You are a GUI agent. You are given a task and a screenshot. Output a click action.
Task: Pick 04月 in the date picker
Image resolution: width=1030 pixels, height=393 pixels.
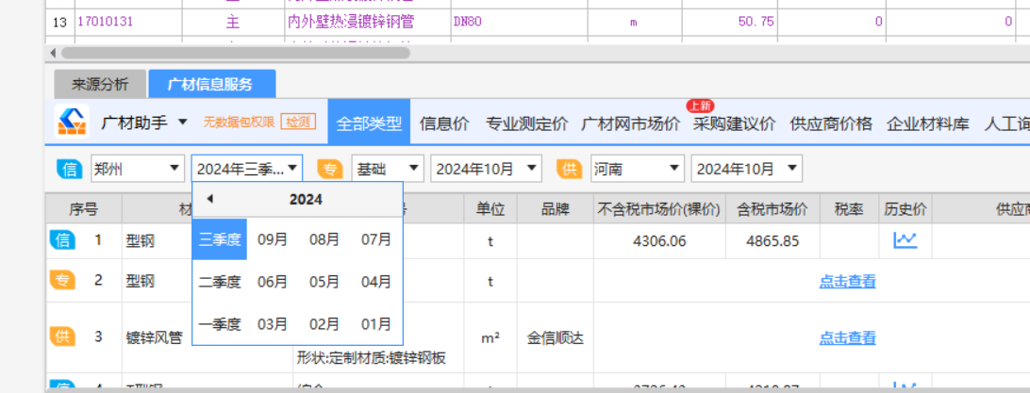tap(376, 282)
